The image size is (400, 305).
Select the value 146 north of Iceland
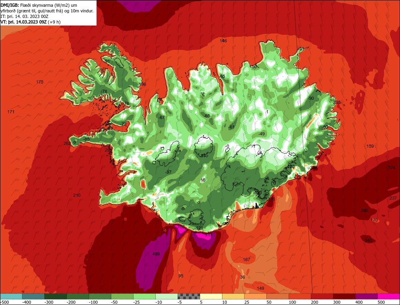223,41
